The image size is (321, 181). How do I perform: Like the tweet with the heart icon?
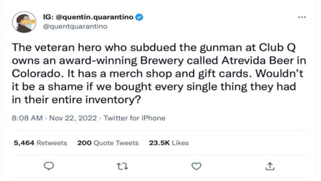(196, 166)
